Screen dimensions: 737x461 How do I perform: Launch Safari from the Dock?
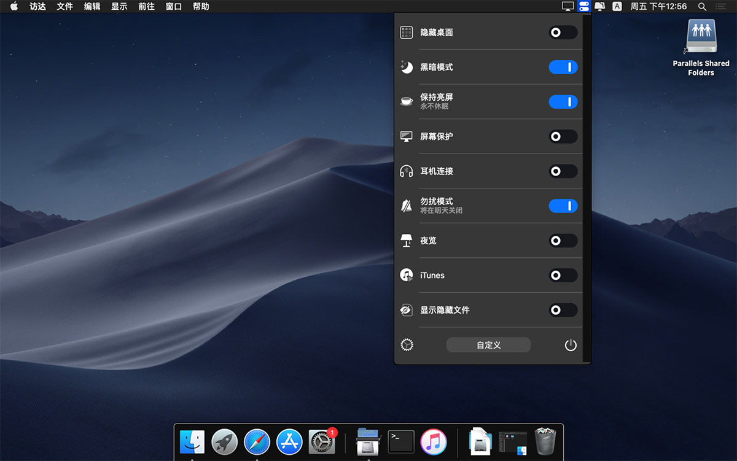tap(257, 441)
